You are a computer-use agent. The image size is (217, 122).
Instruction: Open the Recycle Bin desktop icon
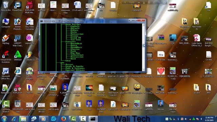tap(6, 6)
